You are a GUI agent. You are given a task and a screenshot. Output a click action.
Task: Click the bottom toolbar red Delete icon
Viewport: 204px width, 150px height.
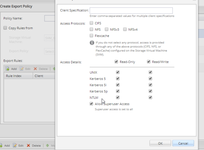coord(29,145)
